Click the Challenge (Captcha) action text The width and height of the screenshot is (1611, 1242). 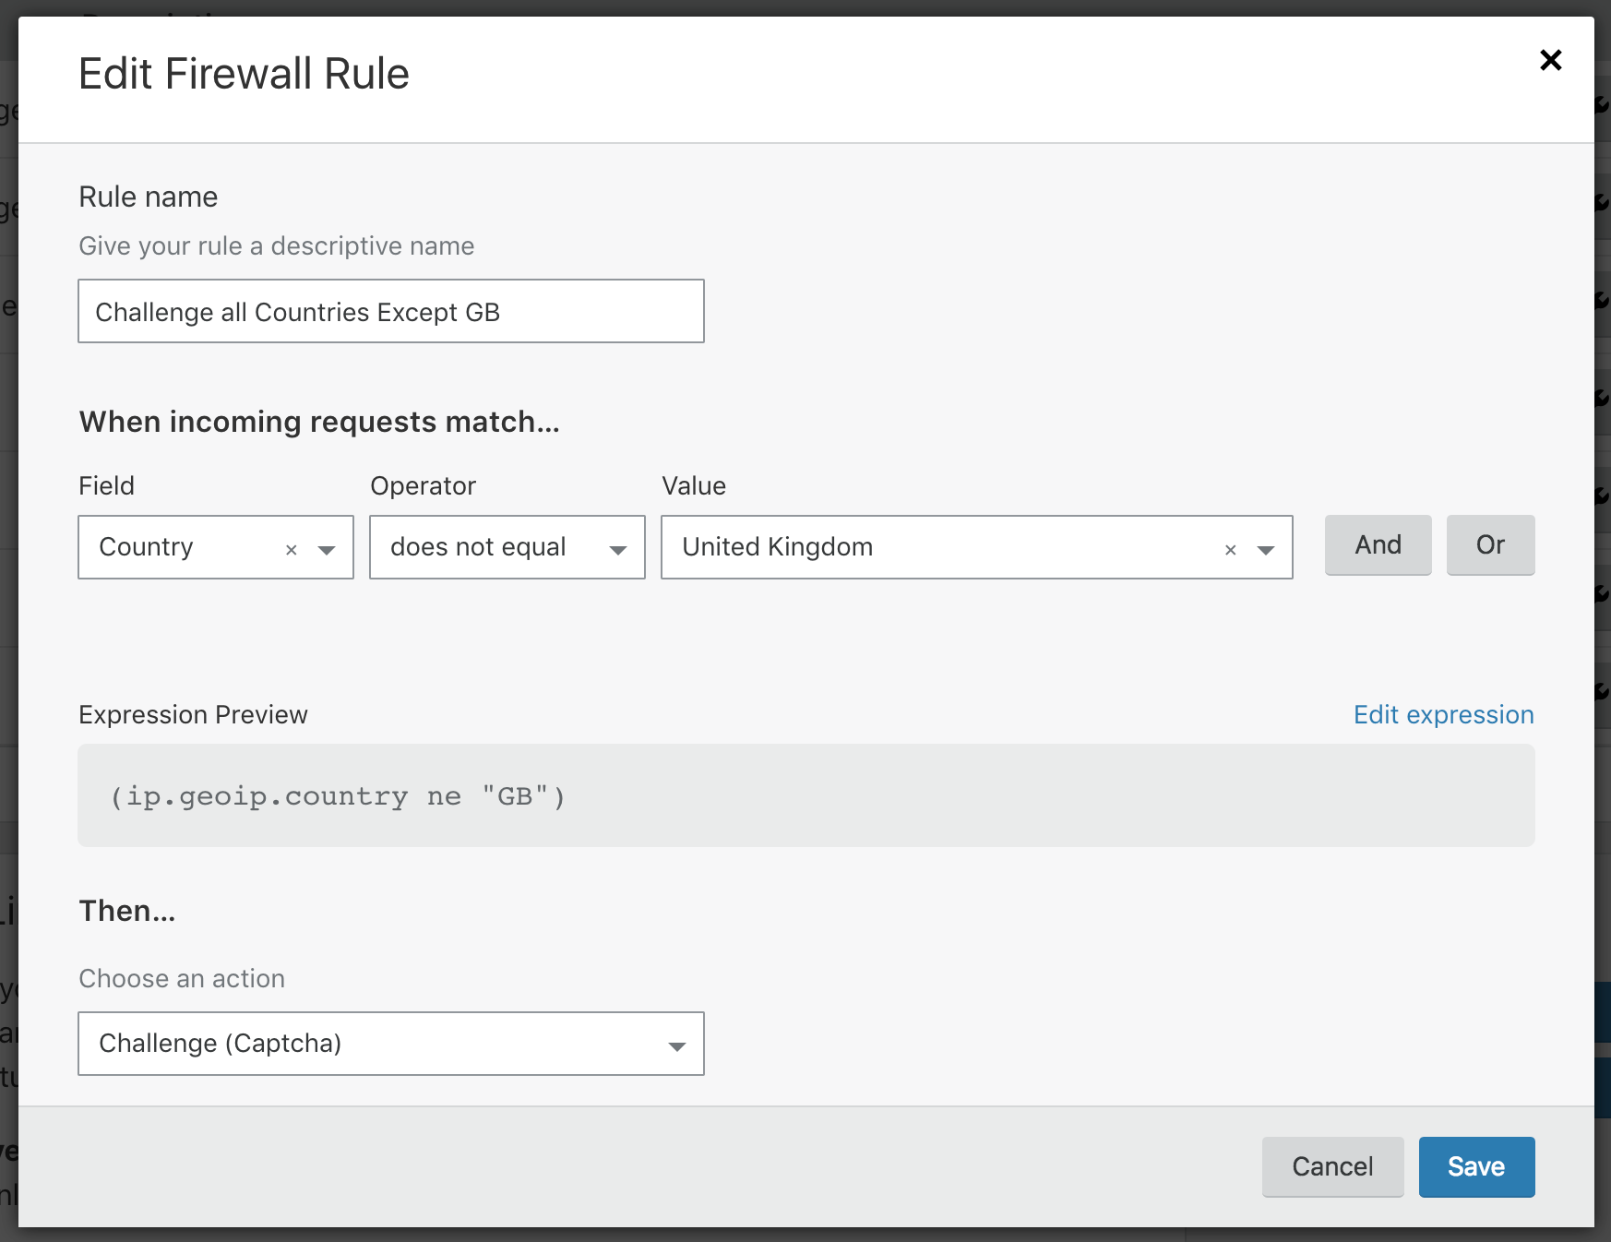tap(221, 1044)
